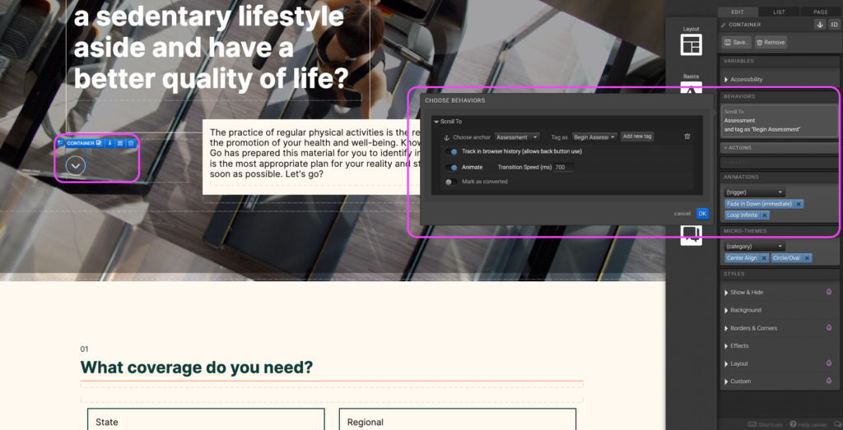Screen dimensions: 843x430
Task: Delete the Scroll To behavior with trash icon
Action: click(687, 136)
